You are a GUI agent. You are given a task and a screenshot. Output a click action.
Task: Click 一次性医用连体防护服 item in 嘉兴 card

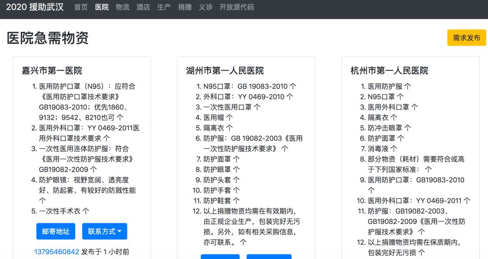click(86, 159)
